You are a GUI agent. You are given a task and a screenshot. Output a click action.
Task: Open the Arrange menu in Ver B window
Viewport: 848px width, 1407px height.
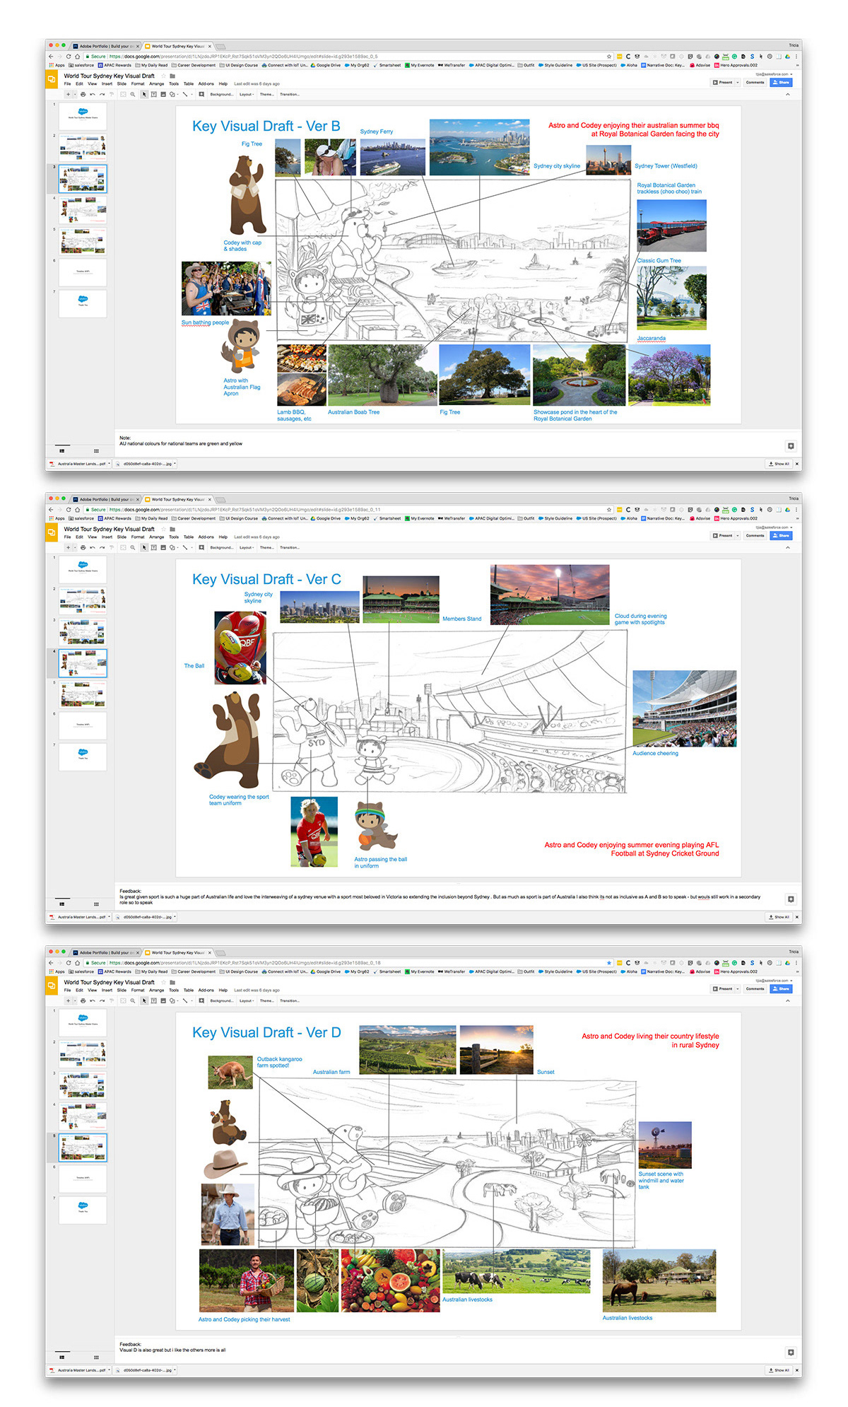point(157,83)
